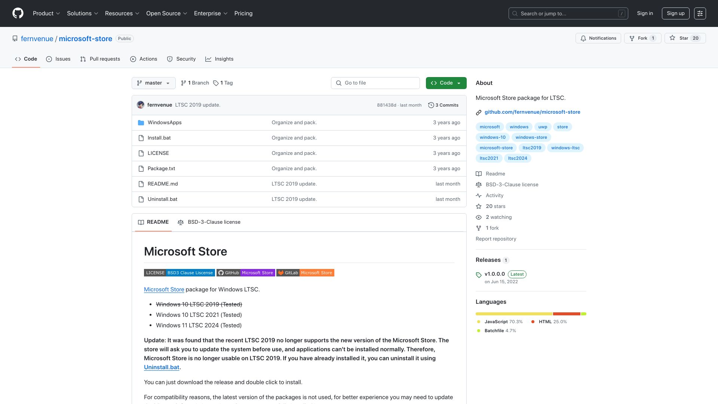Click the Microsoft Store link in README paragraph
This screenshot has height=404, width=718.
pos(164,290)
